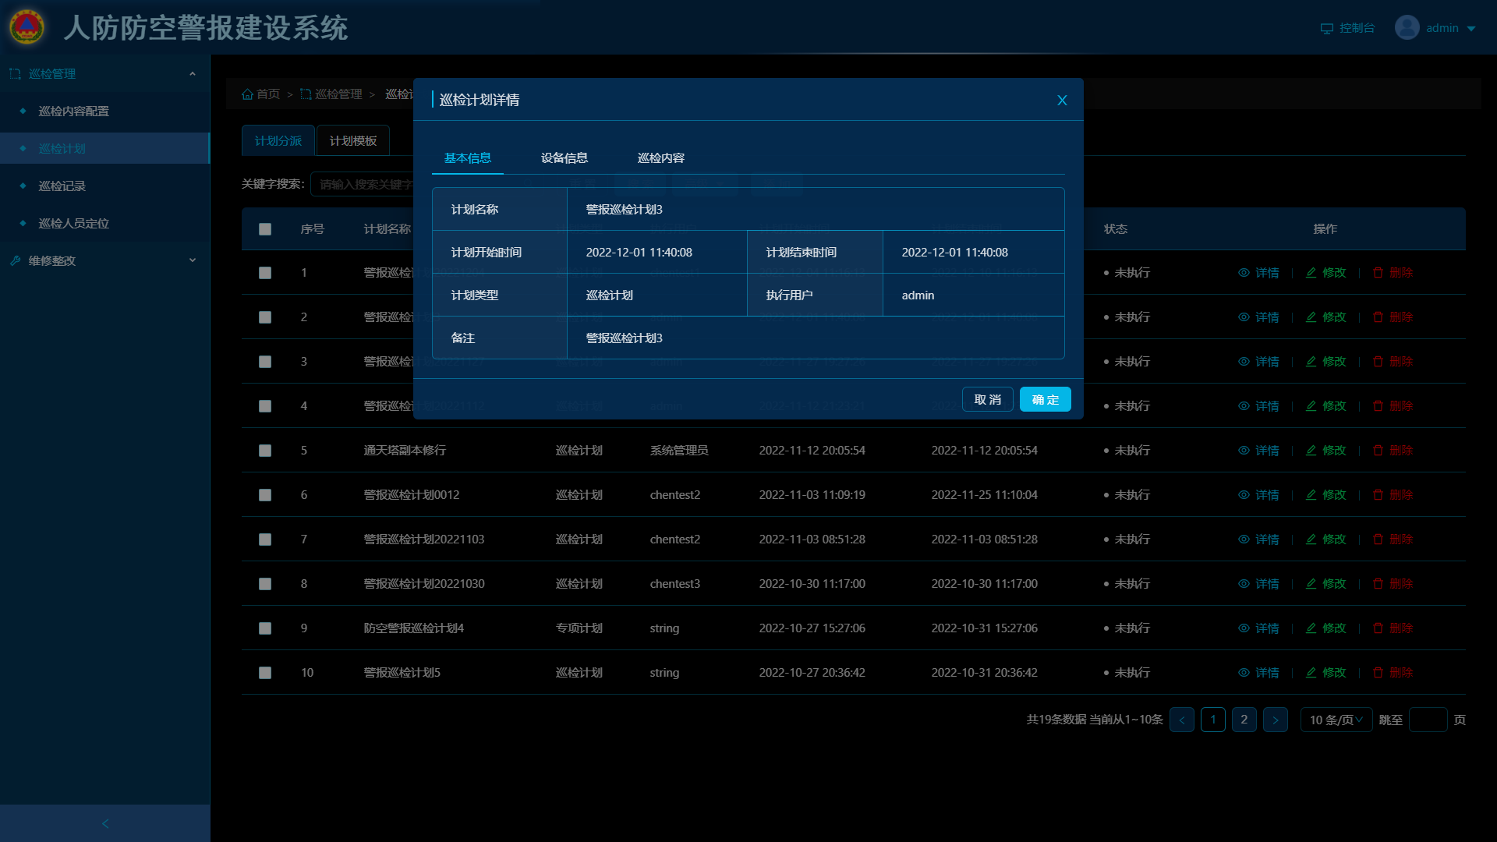Click the 取消 cancel button
1497x842 pixels.
pos(987,400)
